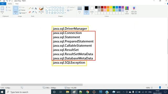
Task: Choose the Rectangle shape
Action: coord(55,8)
